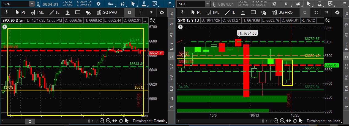Click left chart's pin drawing toolbar icon
349x126 pixels.
[x=6, y=12]
